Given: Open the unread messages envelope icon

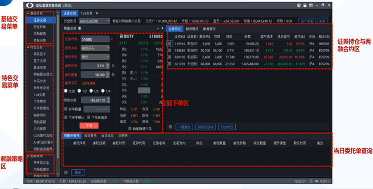Looking at the screenshot, I should (317, 181).
